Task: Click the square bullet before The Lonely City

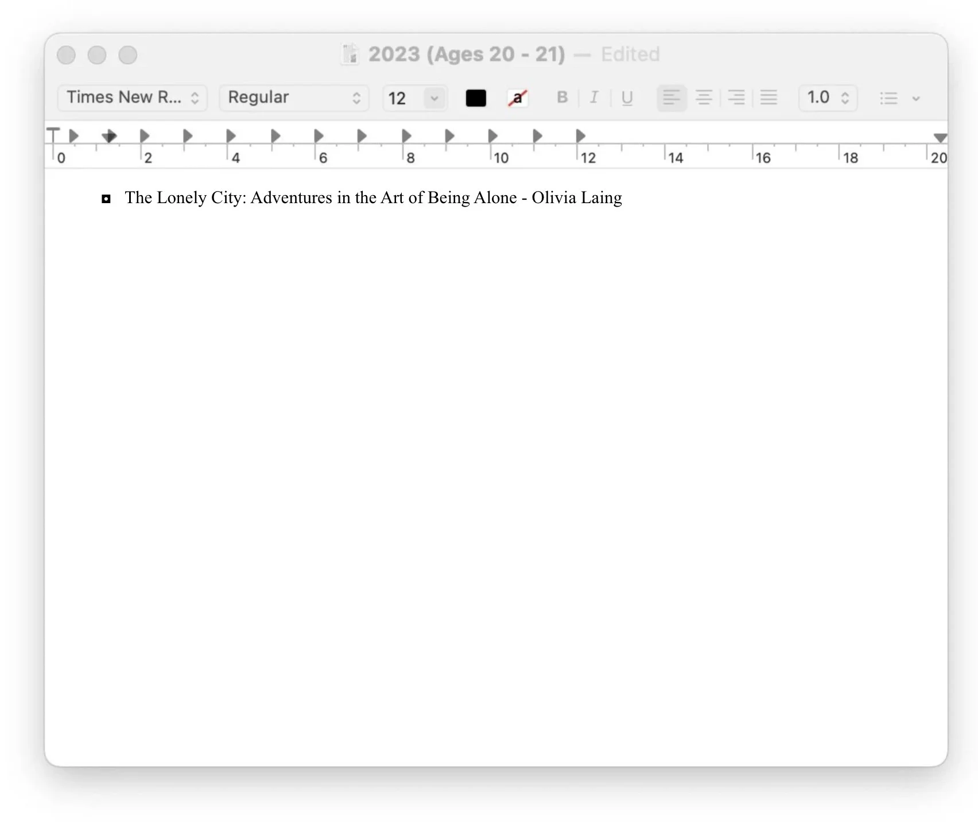Action: pos(106,199)
